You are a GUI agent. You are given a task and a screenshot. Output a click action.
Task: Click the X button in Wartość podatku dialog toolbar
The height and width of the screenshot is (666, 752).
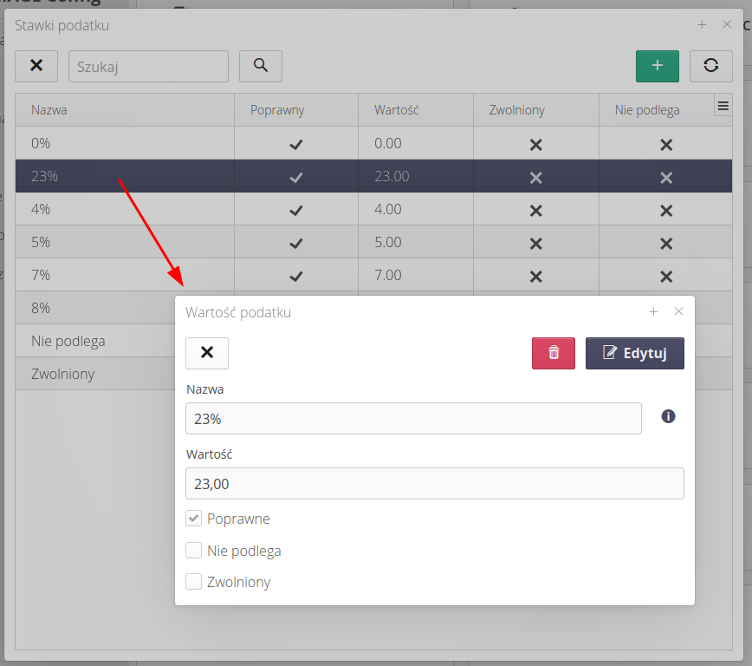[207, 353]
